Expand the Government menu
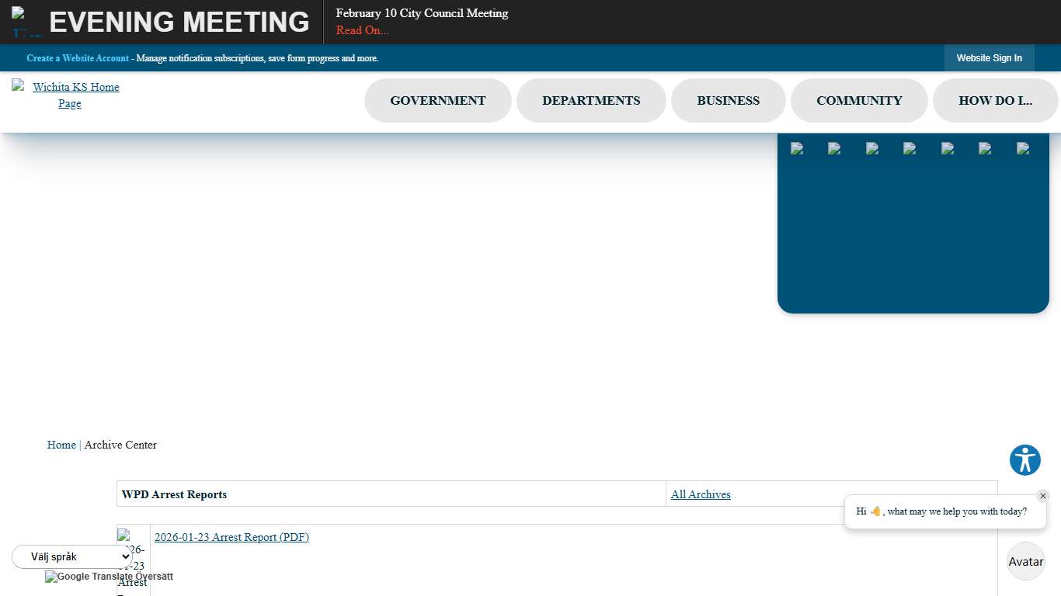Viewport: 1061px width, 596px height. 437,101
